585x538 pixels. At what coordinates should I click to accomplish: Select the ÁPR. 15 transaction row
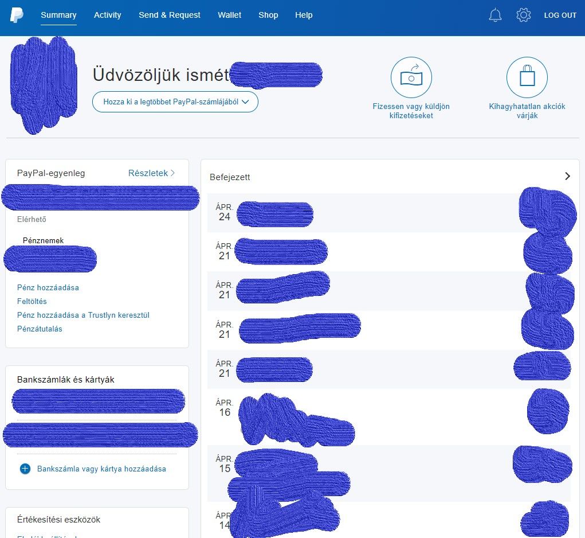point(388,473)
